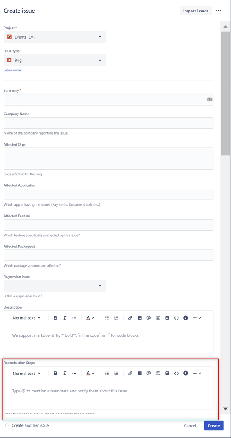Focus the Affected Package(s) field
The height and width of the screenshot is (438, 231).
[x=109, y=255]
